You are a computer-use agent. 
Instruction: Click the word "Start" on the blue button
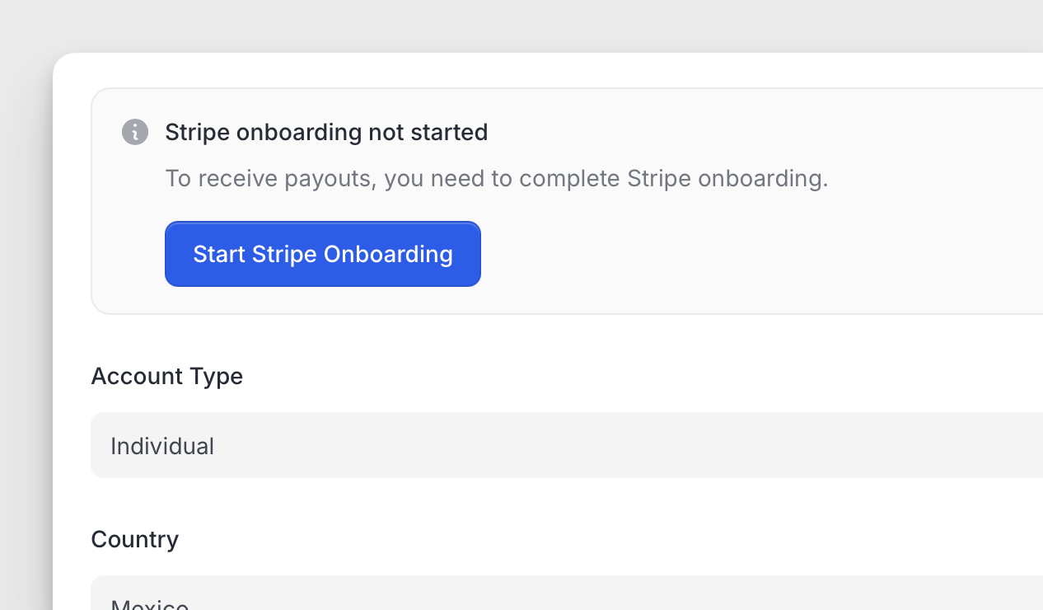point(220,254)
